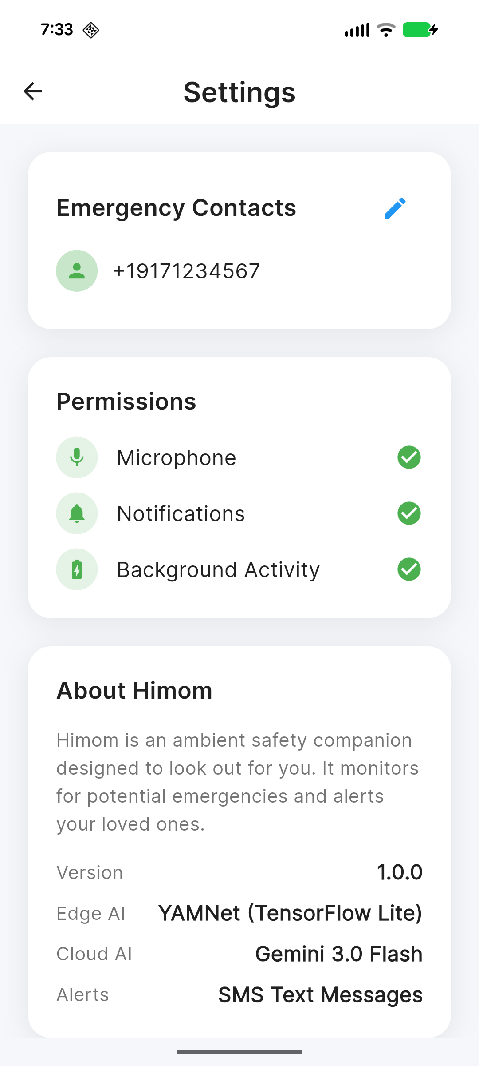Tap the Notifications label
The image size is (479, 1066).
coord(181,514)
